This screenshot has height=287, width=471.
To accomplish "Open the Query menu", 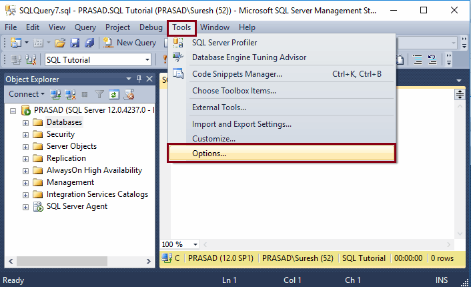I will 85,27.
